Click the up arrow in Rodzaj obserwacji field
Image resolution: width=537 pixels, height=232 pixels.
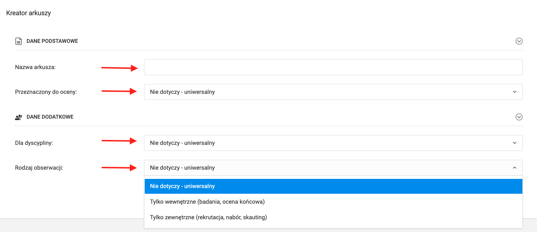tap(515, 168)
